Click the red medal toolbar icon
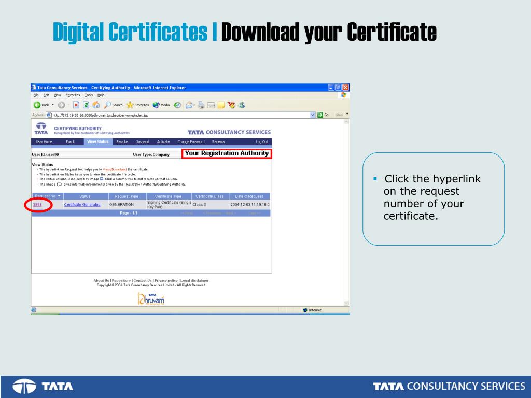Screen dimensions: 531x398 (x=231, y=105)
